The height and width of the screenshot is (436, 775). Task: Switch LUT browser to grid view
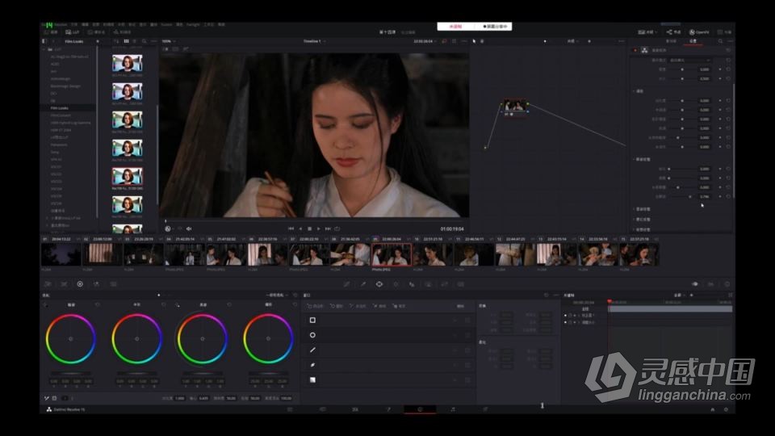point(126,41)
